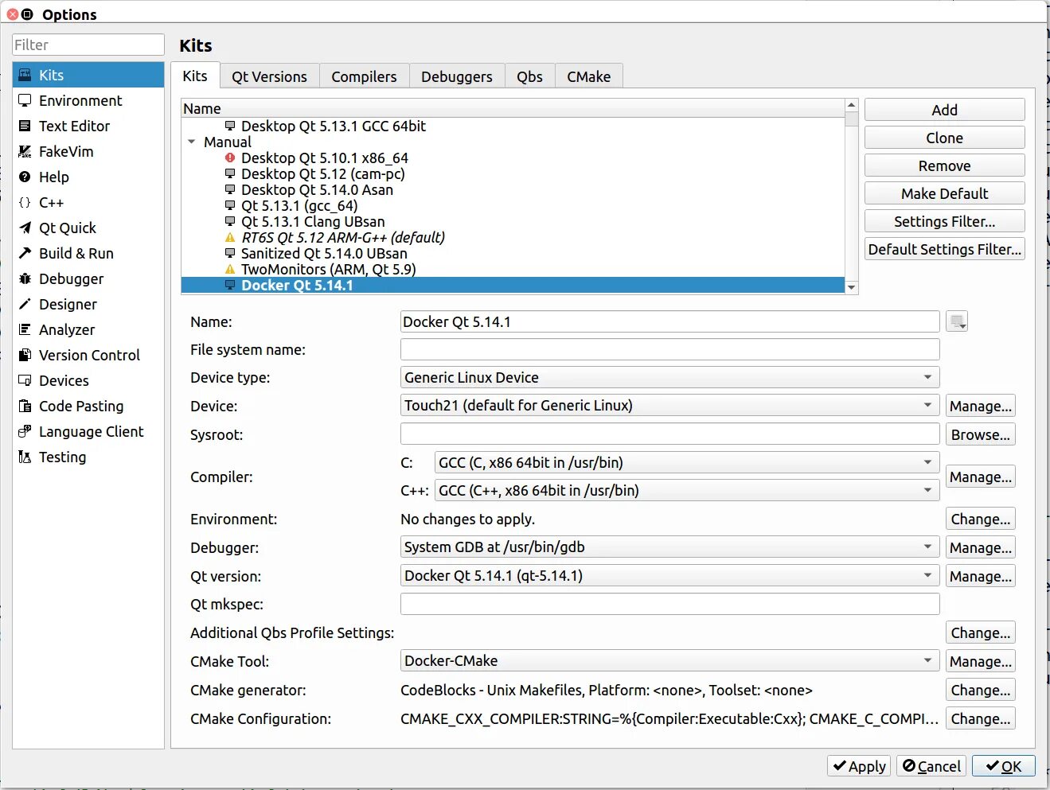Select the Qt 5.13.1 (gcc_64) kit
This screenshot has height=790, width=1050.
click(513, 205)
